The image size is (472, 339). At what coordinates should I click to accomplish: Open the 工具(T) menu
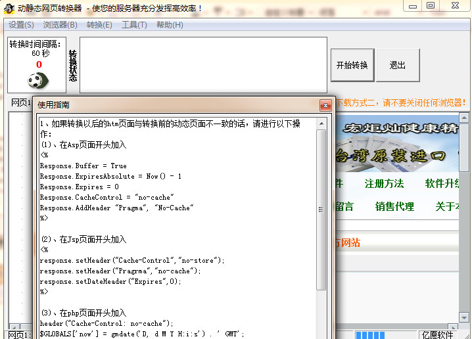[x=134, y=25]
